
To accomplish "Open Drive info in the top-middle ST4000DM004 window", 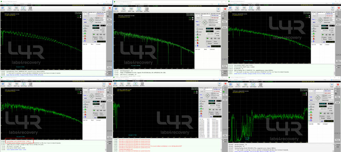I will pos(116,10).
